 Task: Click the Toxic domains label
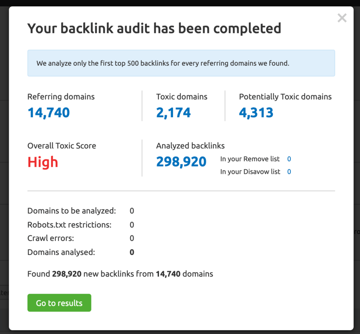point(182,97)
